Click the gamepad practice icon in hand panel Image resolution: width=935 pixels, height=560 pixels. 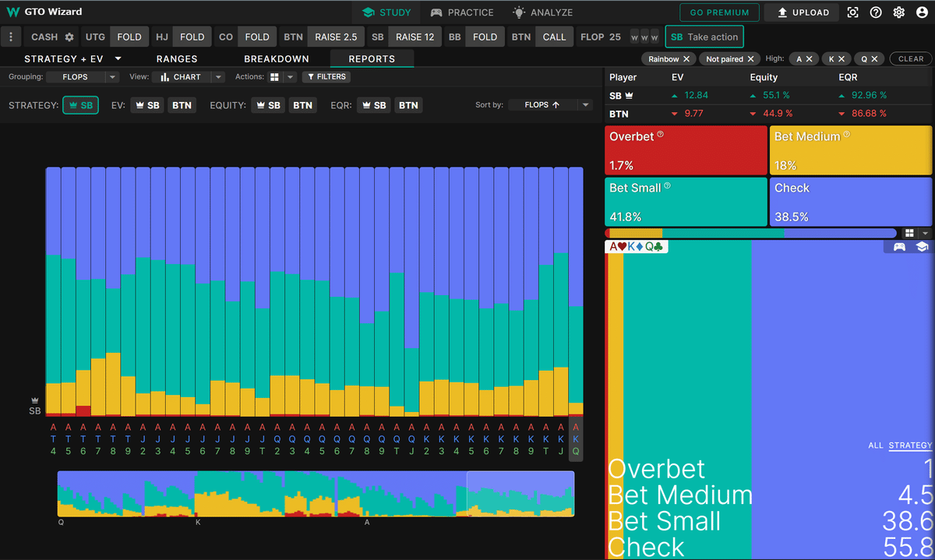pyautogui.click(x=899, y=247)
